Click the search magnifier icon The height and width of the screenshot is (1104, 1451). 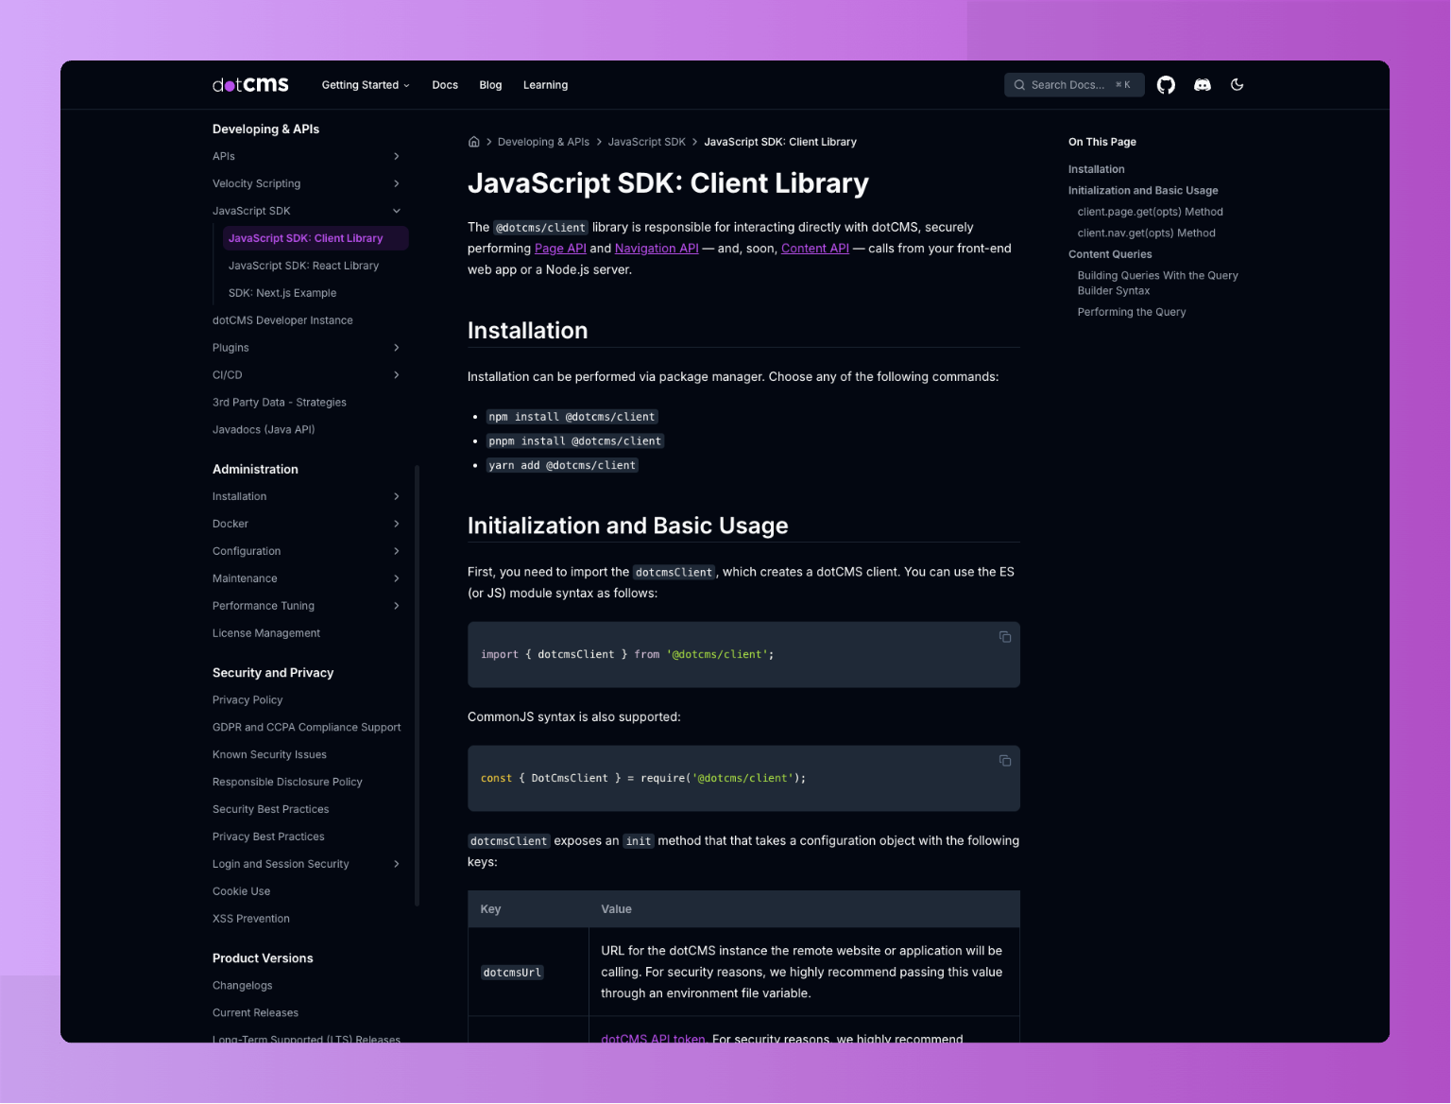pos(1019,85)
